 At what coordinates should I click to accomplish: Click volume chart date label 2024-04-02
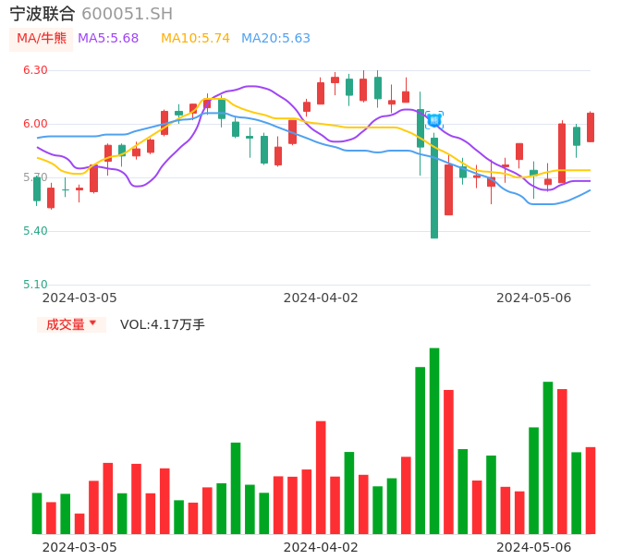(321, 547)
